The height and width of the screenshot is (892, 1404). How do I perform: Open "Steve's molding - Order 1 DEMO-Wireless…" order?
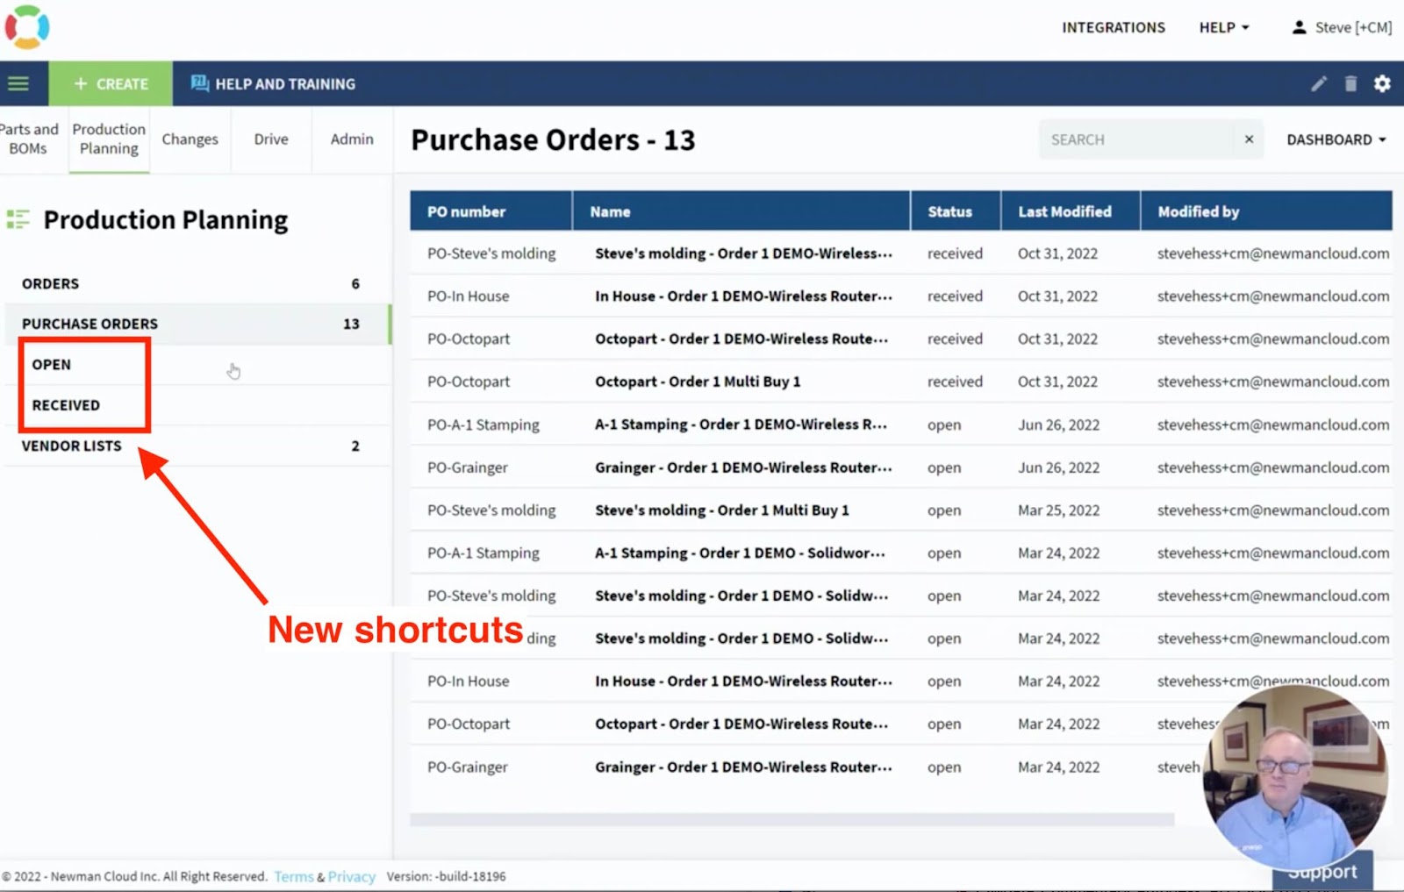pos(743,253)
